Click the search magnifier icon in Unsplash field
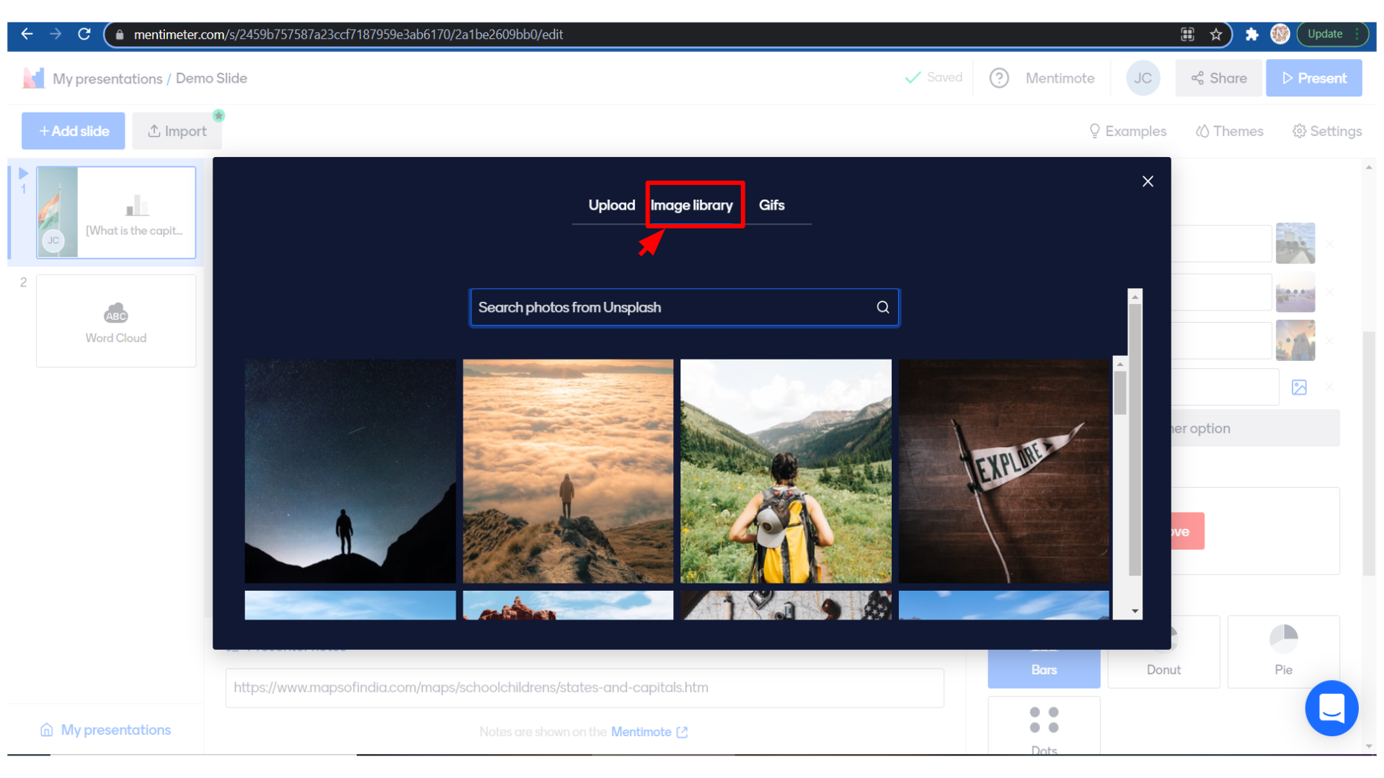 pyautogui.click(x=882, y=308)
